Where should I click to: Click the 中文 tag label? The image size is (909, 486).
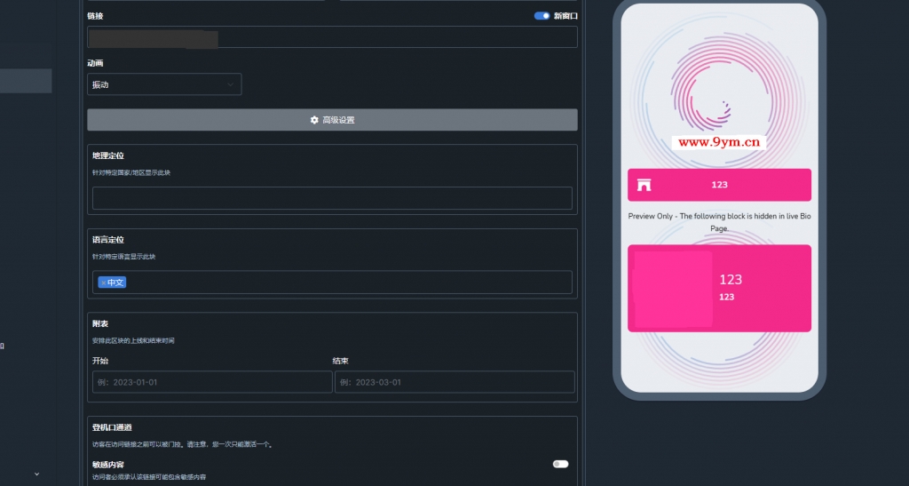(115, 283)
